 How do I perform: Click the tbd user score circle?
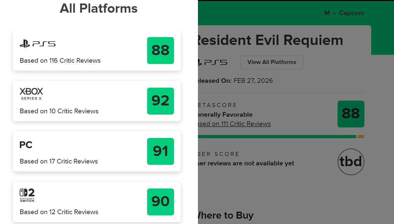351,162
